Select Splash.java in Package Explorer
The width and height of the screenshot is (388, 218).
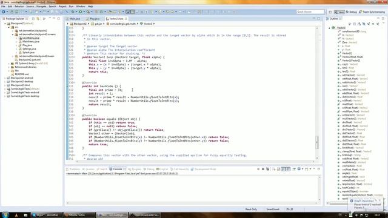point(28,53)
